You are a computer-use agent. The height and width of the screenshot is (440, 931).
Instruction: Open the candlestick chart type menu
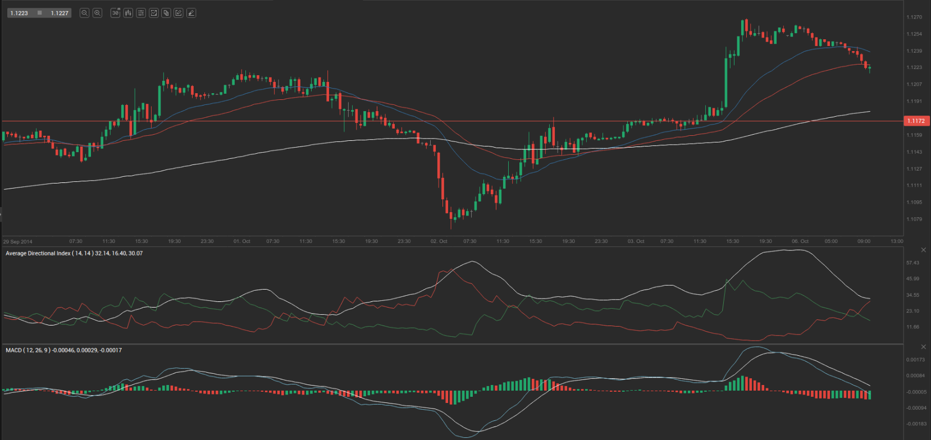(128, 13)
